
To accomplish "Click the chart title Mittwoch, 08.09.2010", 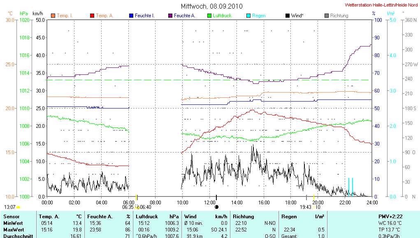I will [211, 6].
